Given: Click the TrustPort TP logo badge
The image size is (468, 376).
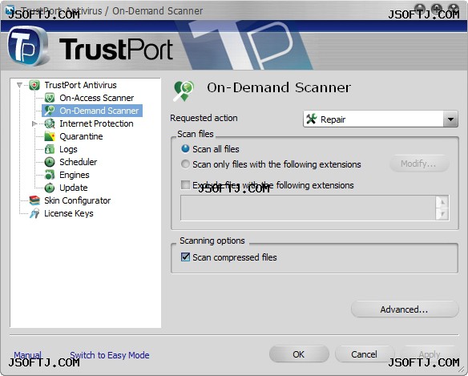Looking at the screenshot, I should 27,46.
